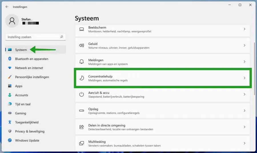Open Windows Update page
This screenshot has width=257, height=153.
coord(35,140)
